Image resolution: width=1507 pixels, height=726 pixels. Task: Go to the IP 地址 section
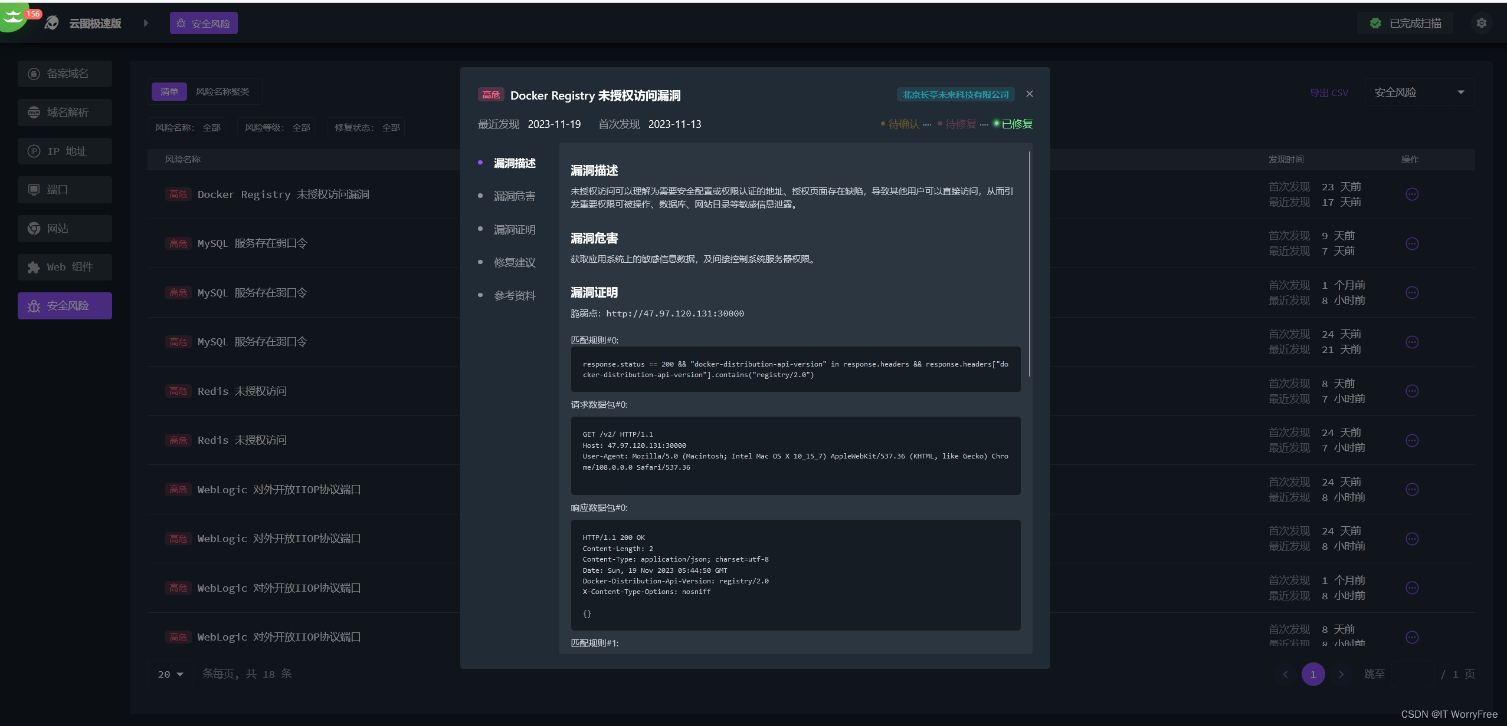click(65, 151)
